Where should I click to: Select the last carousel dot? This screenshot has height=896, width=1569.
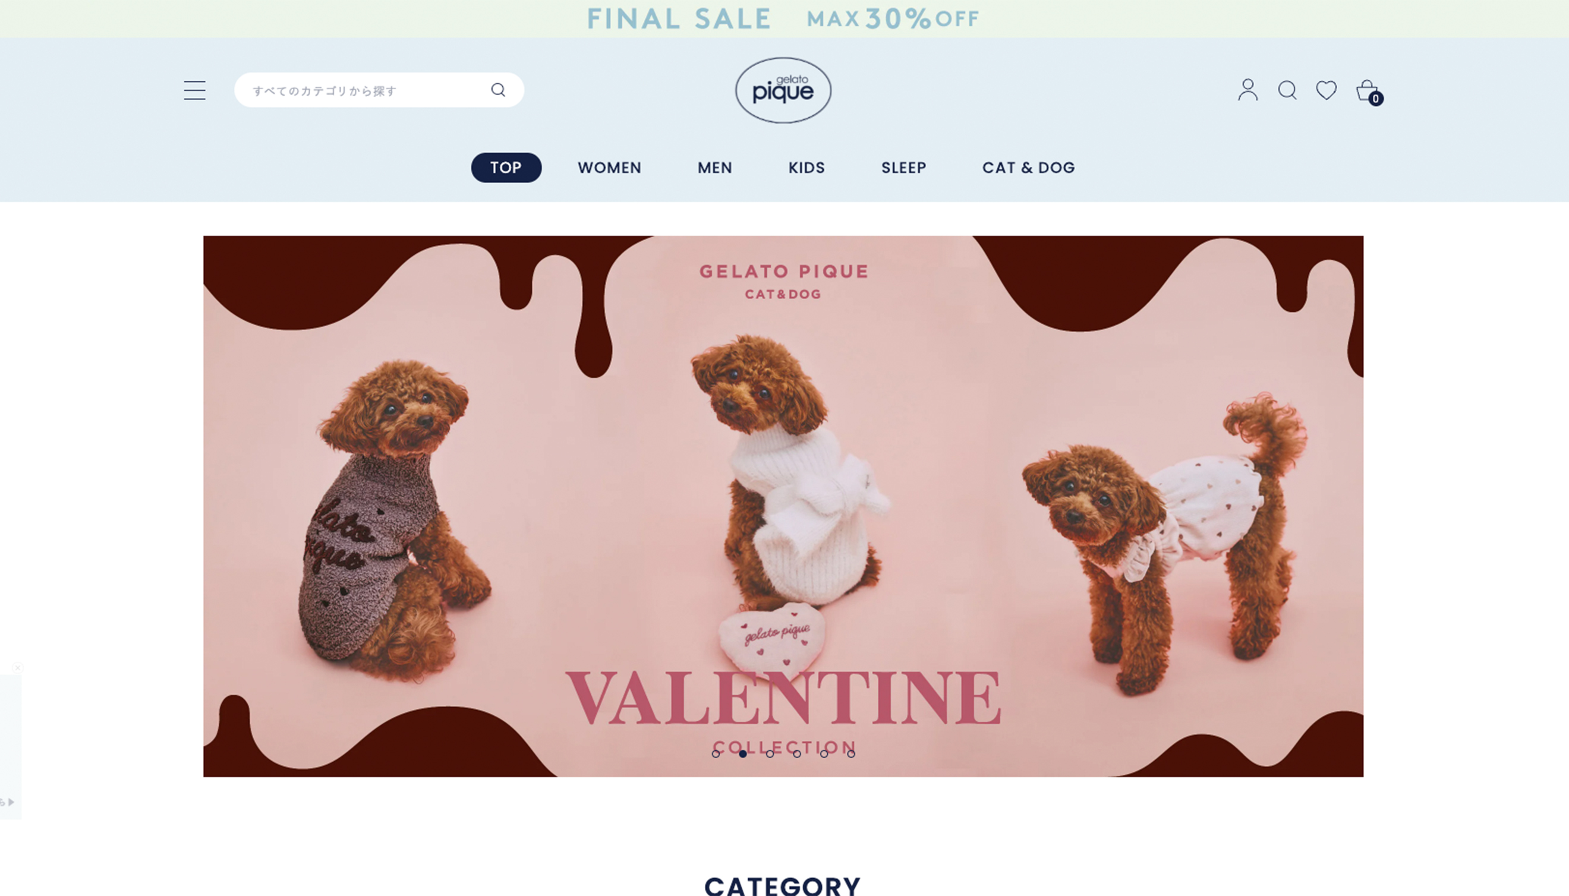click(850, 754)
